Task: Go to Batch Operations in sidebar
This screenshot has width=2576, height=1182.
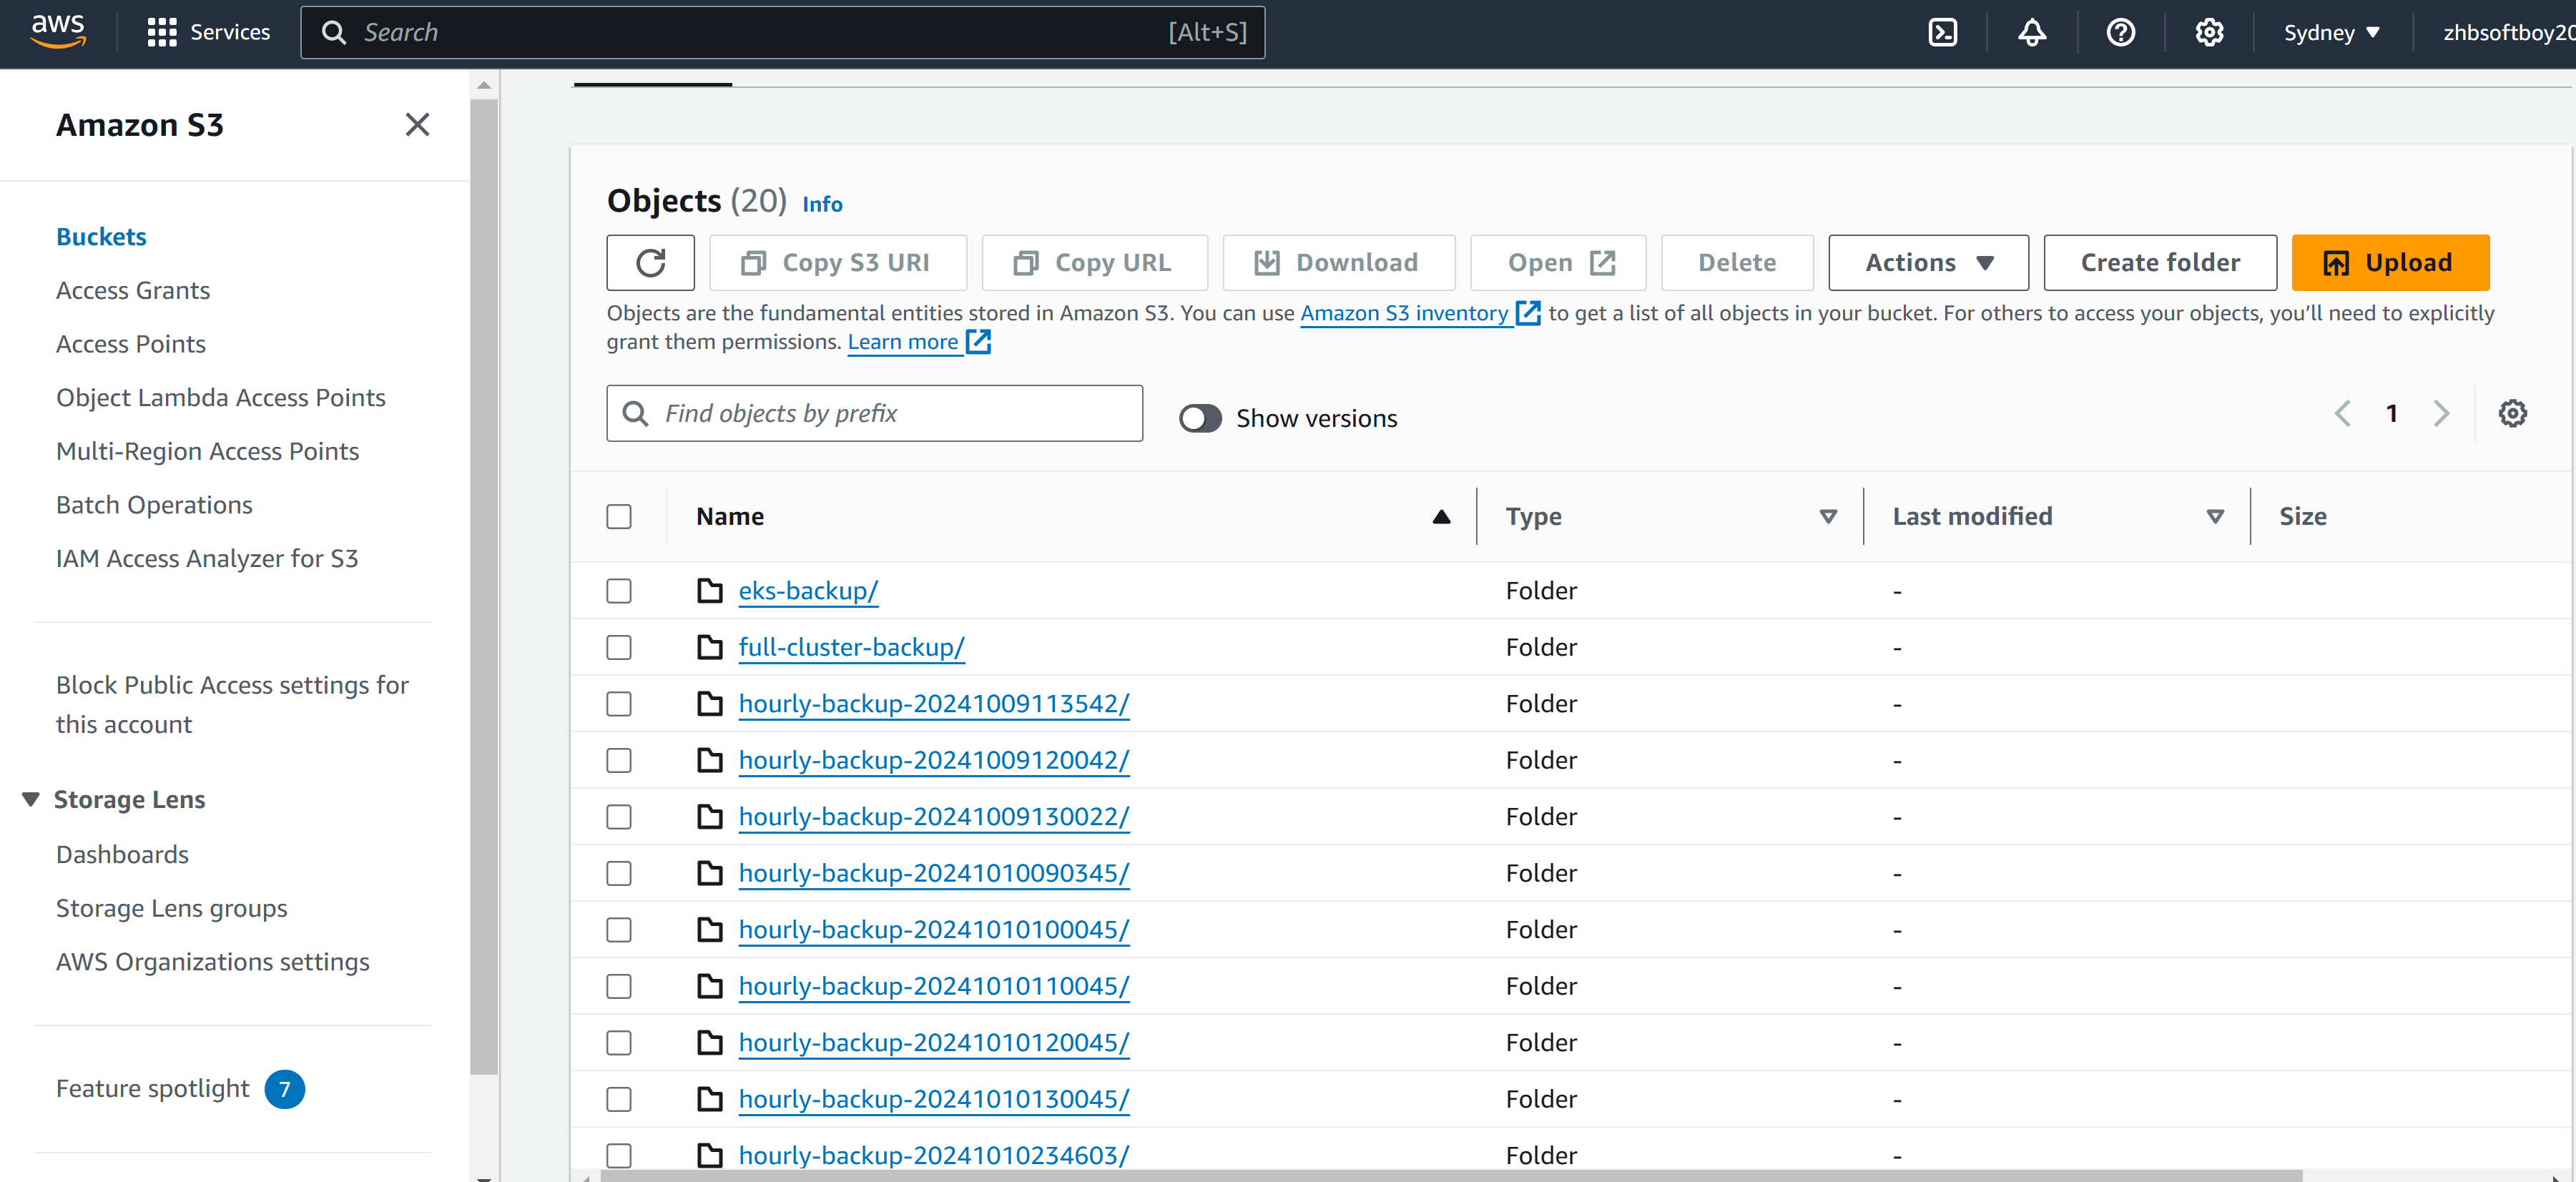Action: click(154, 505)
